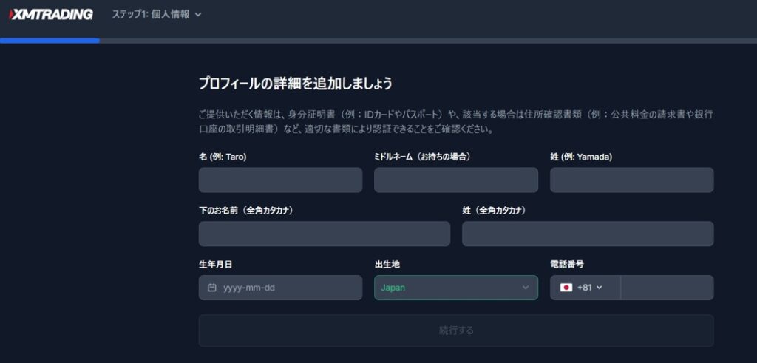Click the blue registration progress bar

pyautogui.click(x=50, y=41)
